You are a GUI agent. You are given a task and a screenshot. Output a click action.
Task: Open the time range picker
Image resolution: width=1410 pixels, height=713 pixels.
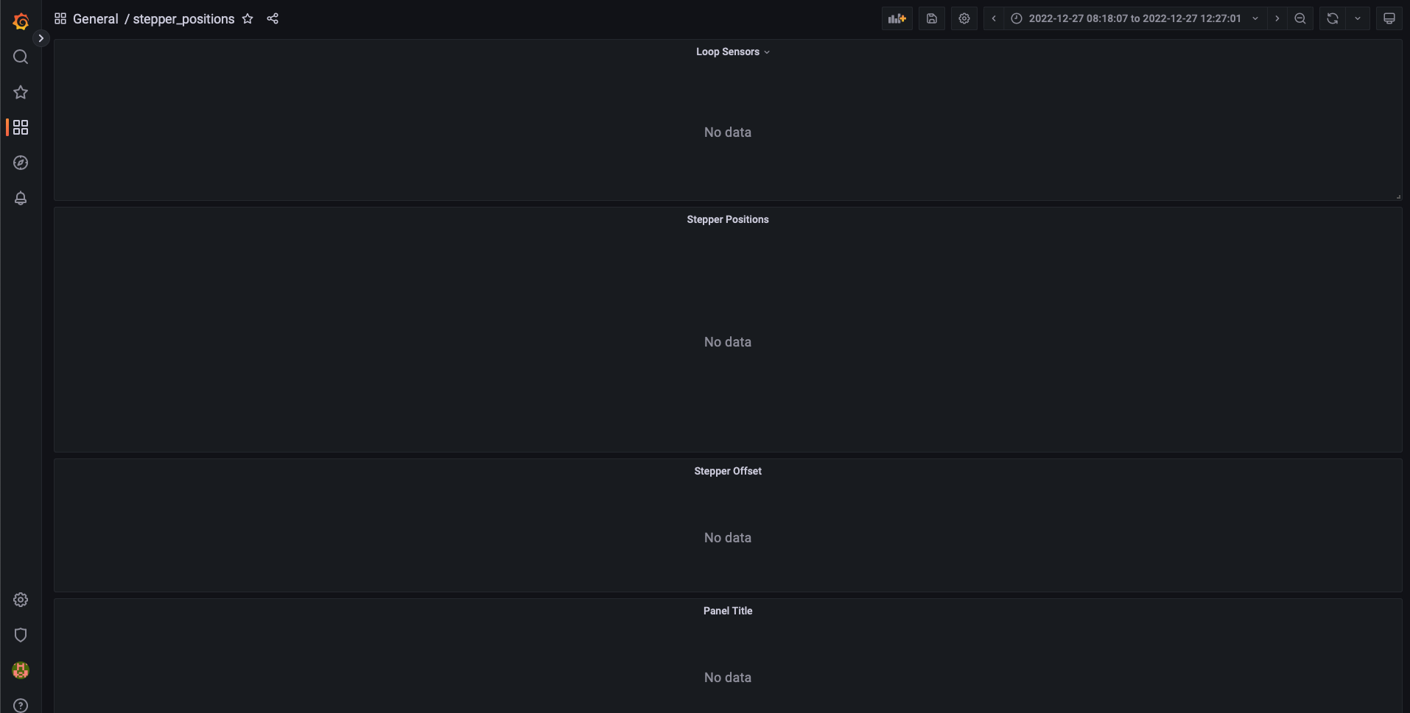pyautogui.click(x=1134, y=18)
